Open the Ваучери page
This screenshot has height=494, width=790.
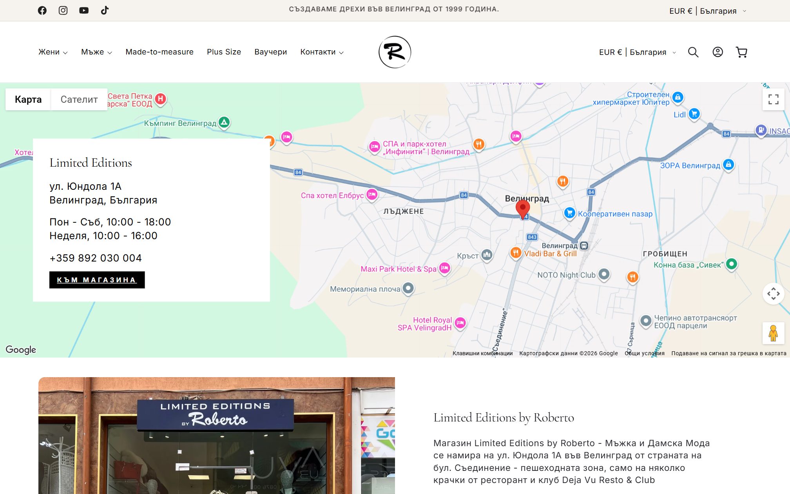click(270, 52)
